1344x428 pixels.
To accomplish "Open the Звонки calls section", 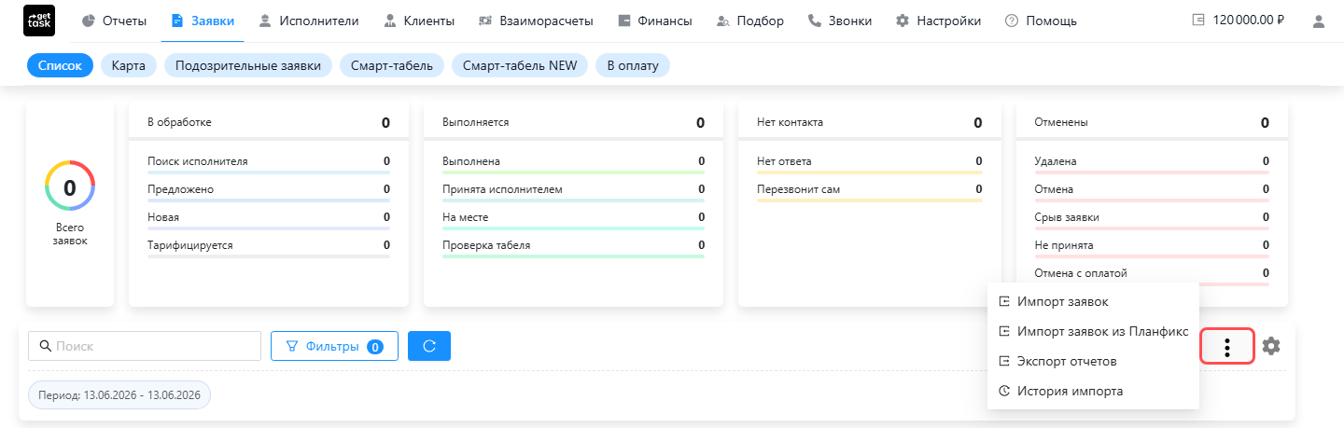I will pyautogui.click(x=840, y=21).
